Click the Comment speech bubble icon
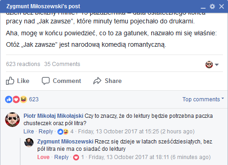 [x=46, y=81]
